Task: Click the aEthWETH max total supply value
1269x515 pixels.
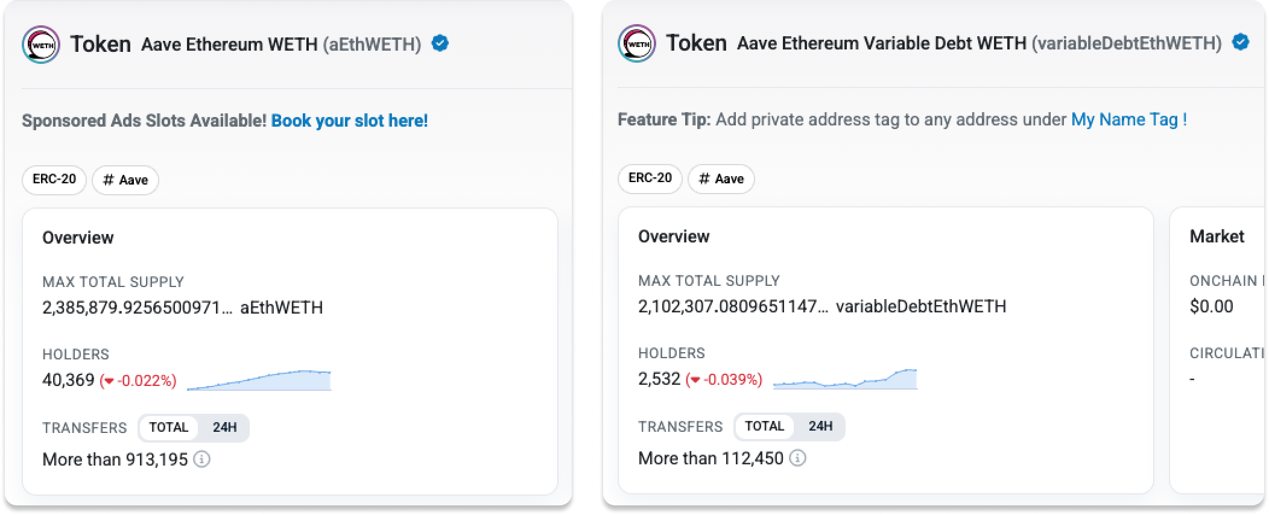Action: tap(137, 308)
